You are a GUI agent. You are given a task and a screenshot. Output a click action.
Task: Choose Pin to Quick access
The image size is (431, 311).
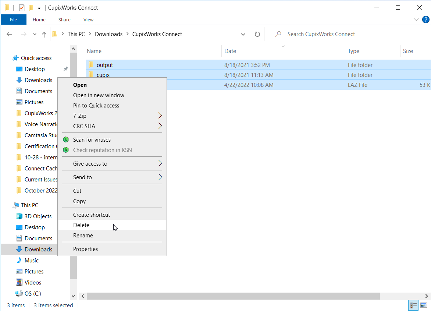click(112, 105)
